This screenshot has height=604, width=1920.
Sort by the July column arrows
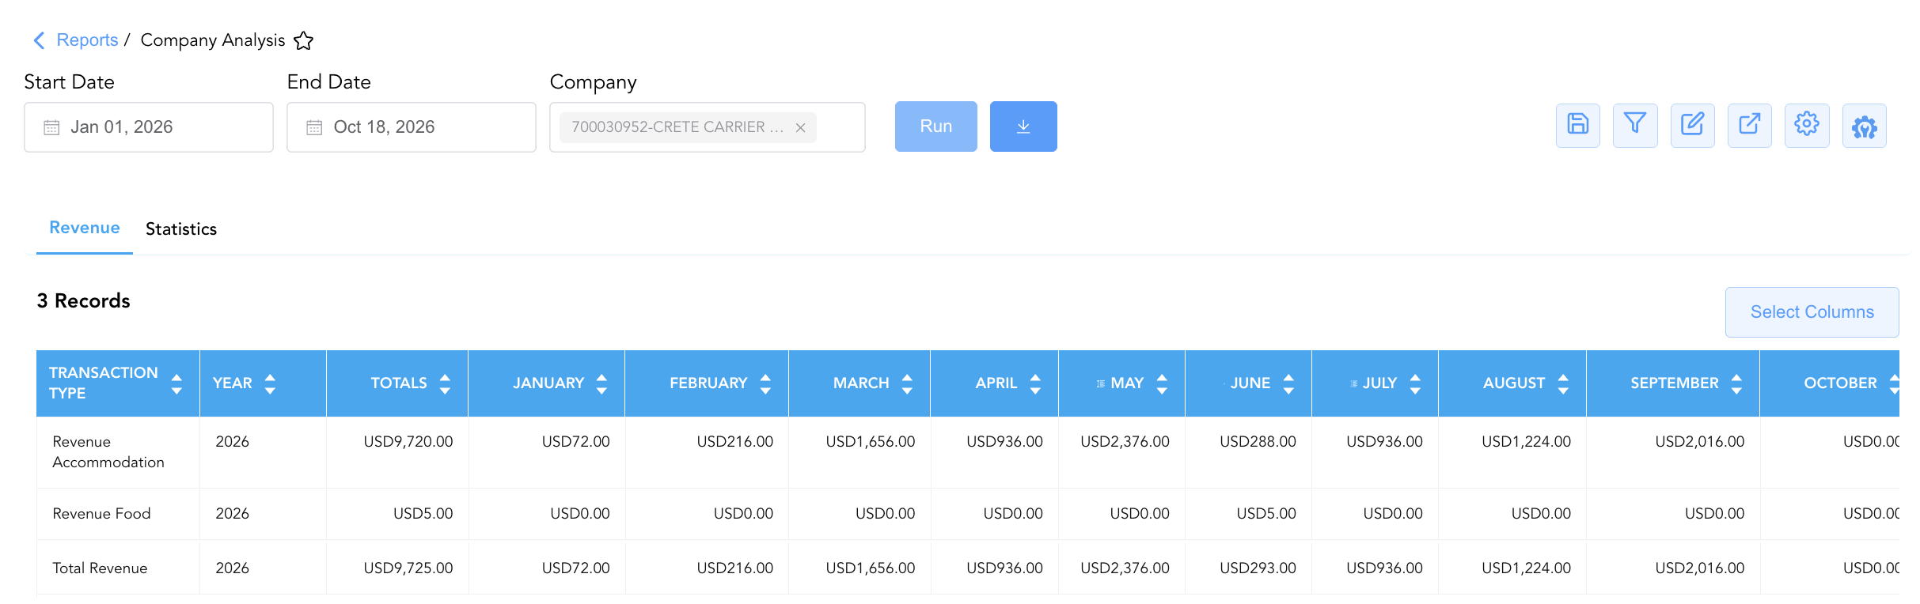[1415, 383]
